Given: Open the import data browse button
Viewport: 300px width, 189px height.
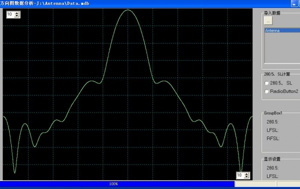Looking at the screenshot, I should click(268, 20).
